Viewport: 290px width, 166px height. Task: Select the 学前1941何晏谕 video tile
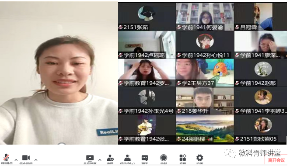[x=205, y=17]
